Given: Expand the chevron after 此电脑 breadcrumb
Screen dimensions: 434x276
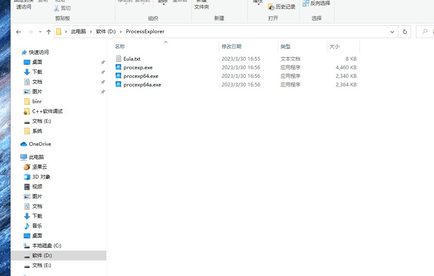Looking at the screenshot, I should point(91,32).
